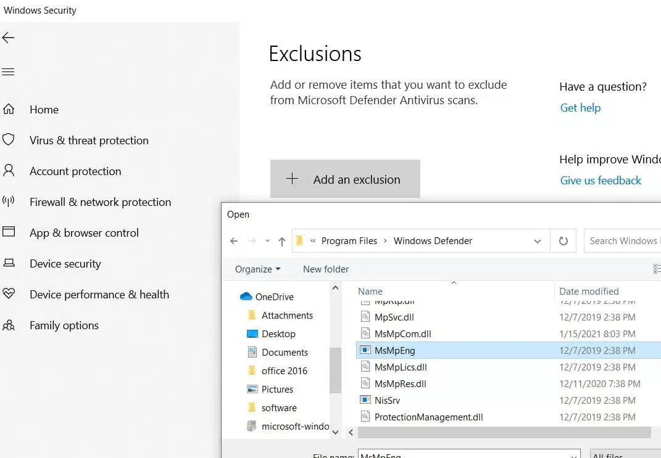Viewport: 661px width, 458px height.
Task: Navigate up one folder level
Action: (x=281, y=240)
